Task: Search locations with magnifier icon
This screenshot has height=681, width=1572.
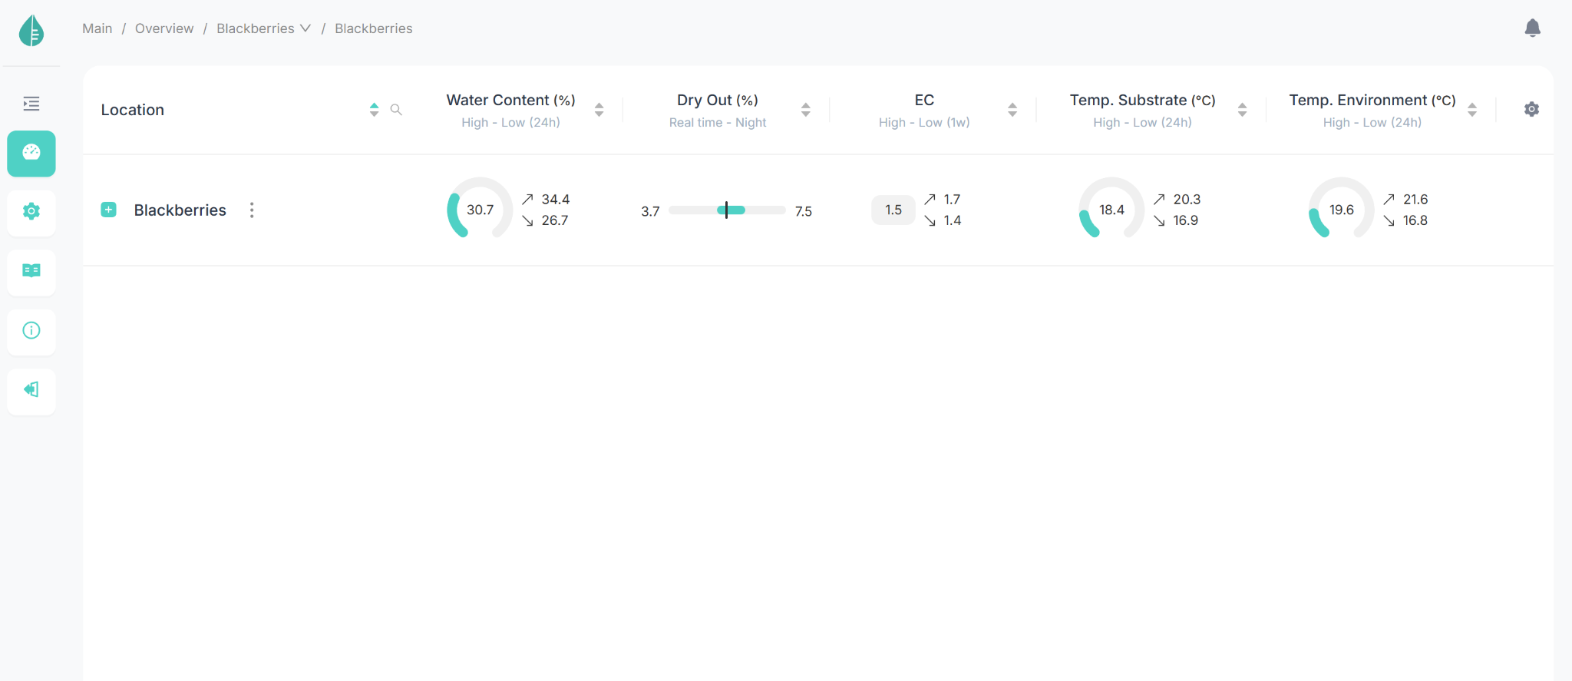Action: pyautogui.click(x=396, y=110)
